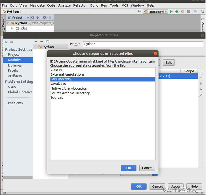Open Search Everywhere magnifier icon
The width and height of the screenshot is (206, 195).
coord(202,11)
